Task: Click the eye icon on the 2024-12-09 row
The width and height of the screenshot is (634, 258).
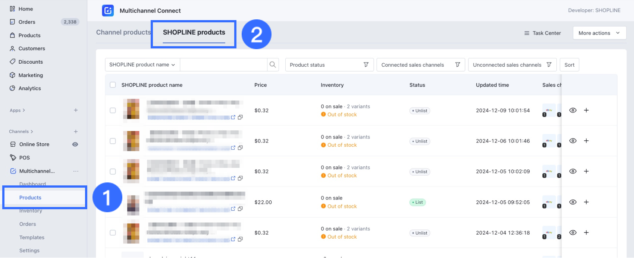Action: pos(573,110)
